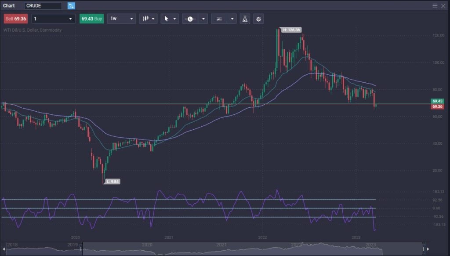Click inside the CRUDE symbol input field
The width and height of the screenshot is (450, 256).
(43, 6)
